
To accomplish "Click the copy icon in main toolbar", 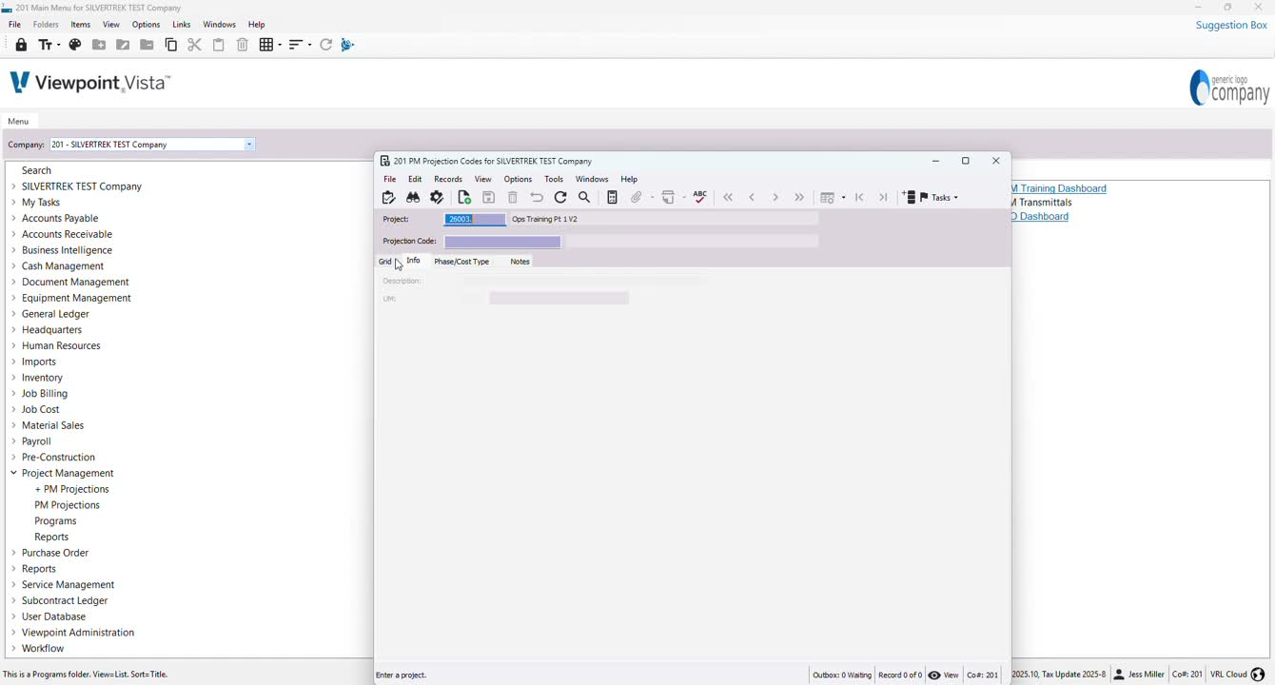I will point(171,45).
